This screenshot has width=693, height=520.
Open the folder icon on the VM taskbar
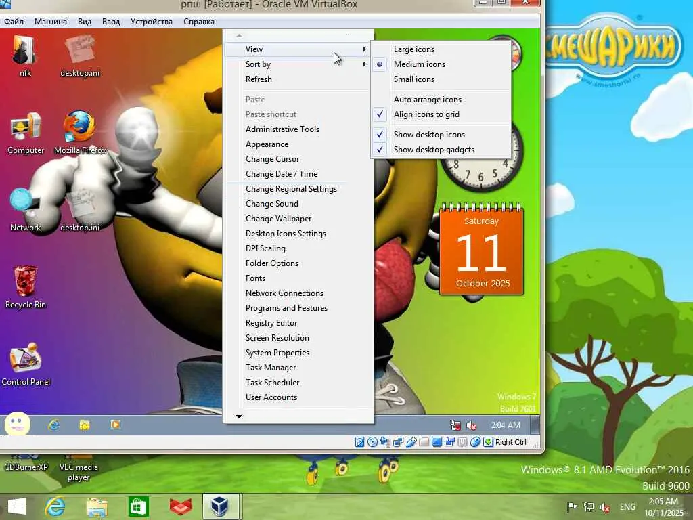85,425
